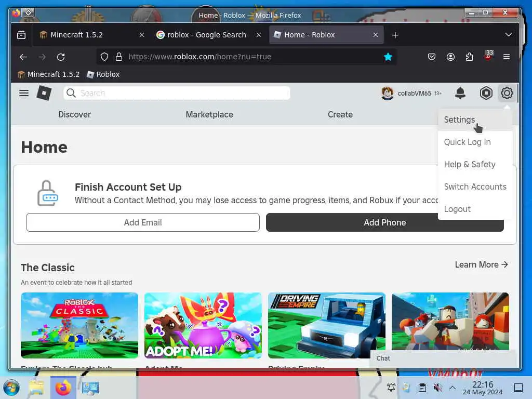The image size is (532, 399).
Task: Open the Robux balance icon
Action: pos(486,92)
